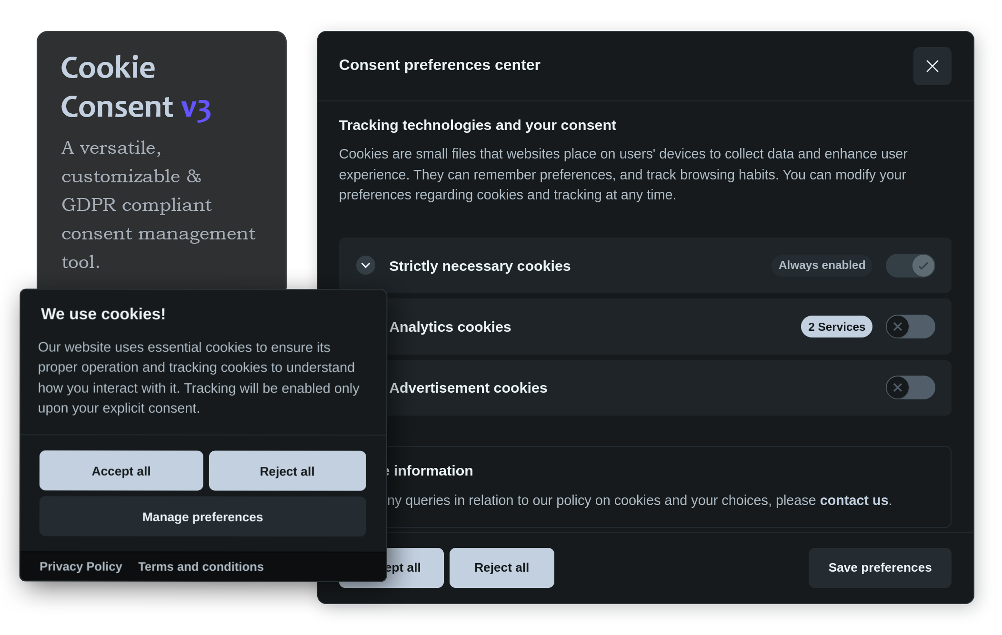Click the contact us link
Viewport: 1002px width, 635px height.
point(854,500)
